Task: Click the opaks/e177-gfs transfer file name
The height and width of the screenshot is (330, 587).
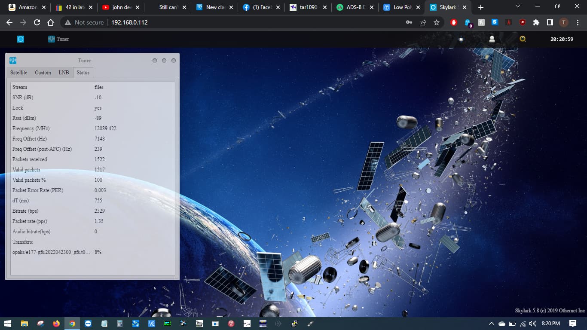Action: 52,252
